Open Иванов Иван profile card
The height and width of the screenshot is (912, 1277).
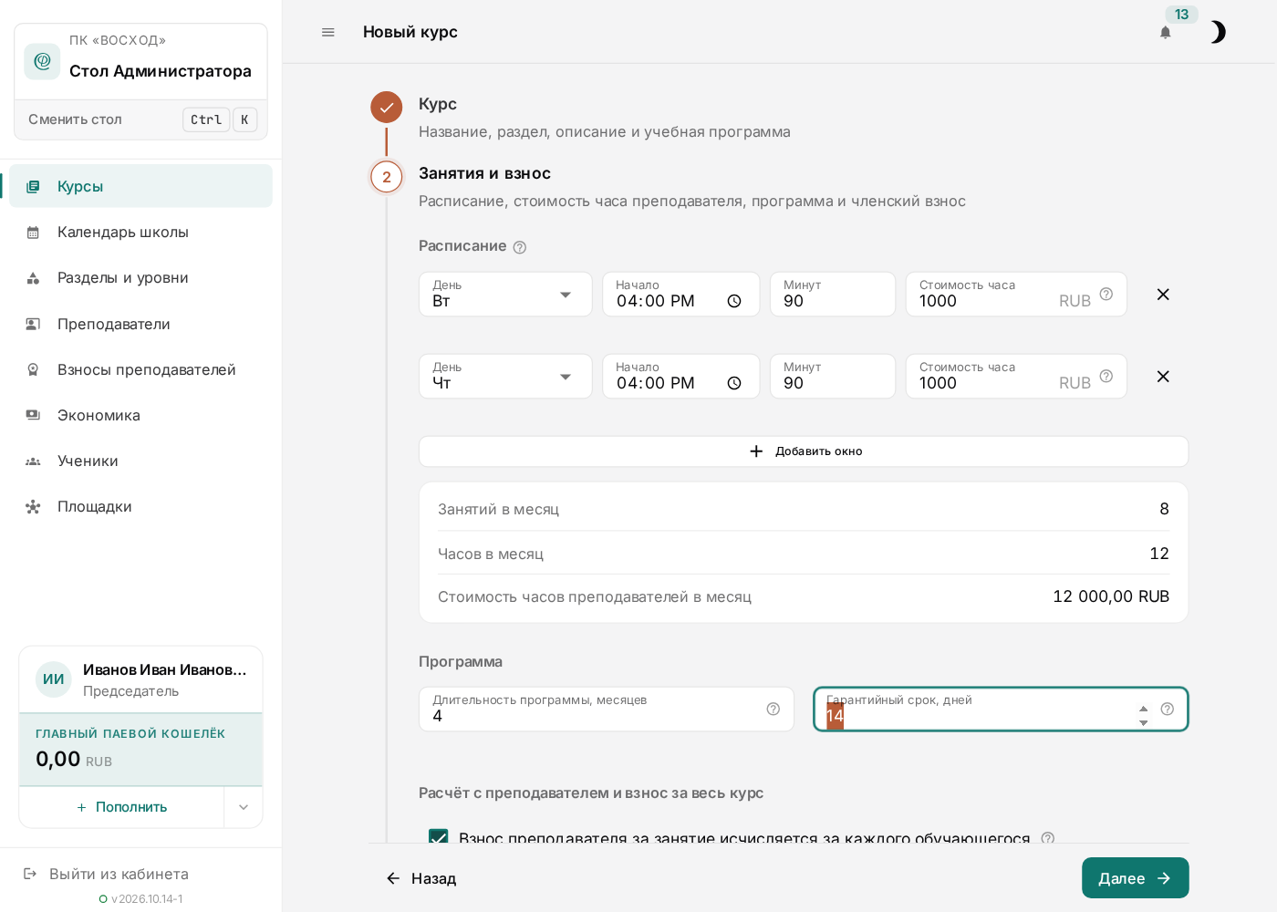[140, 680]
